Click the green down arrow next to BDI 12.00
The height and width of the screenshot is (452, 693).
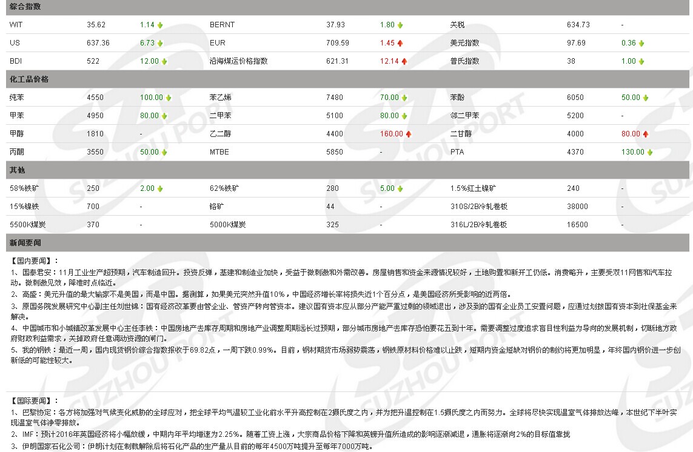coord(164,61)
